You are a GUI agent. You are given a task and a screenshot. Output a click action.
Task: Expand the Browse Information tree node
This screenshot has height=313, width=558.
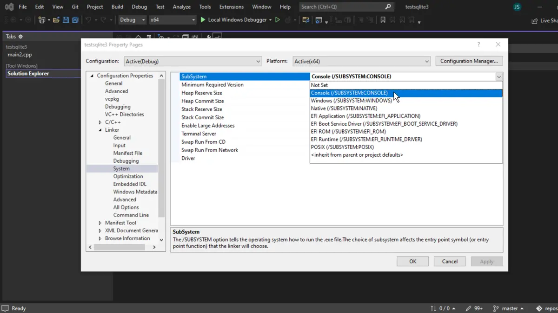[x=100, y=238]
